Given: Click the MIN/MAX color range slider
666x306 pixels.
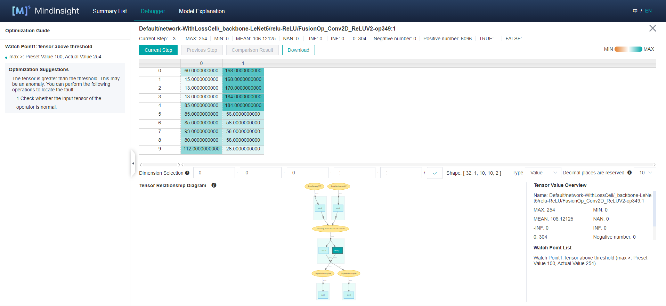Looking at the screenshot, I should click(x=628, y=49).
